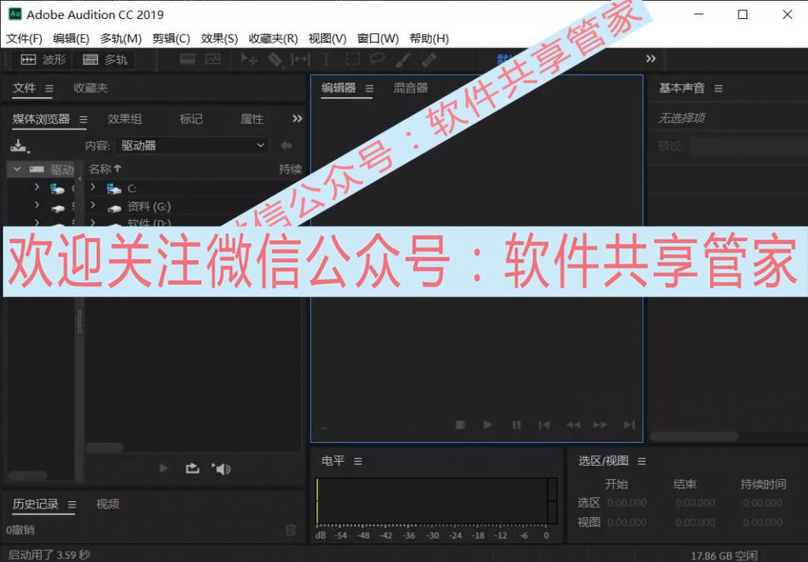Select the Move tool
The width and height of the screenshot is (808, 562).
pyautogui.click(x=249, y=59)
